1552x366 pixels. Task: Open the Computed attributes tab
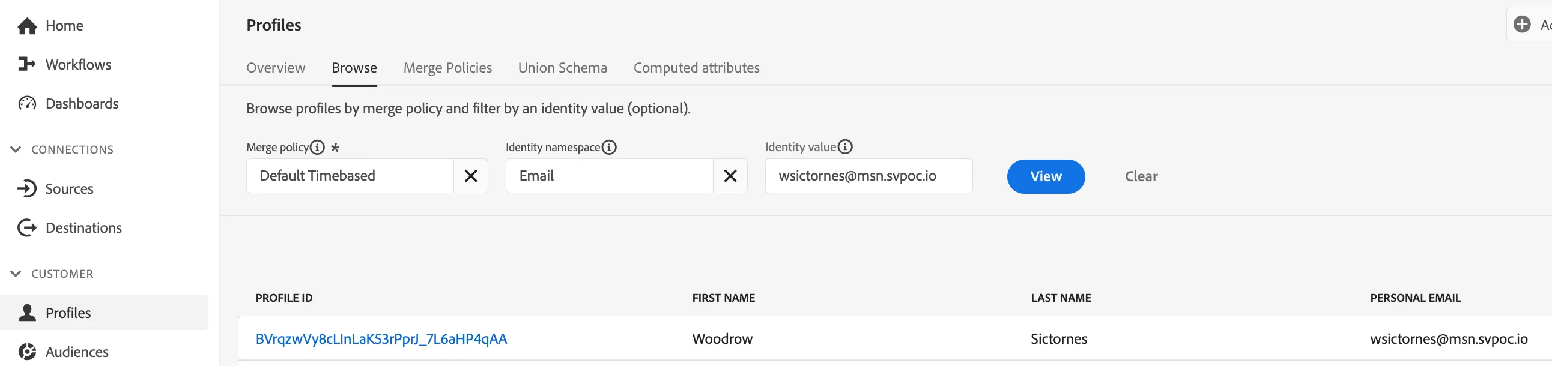pos(697,68)
